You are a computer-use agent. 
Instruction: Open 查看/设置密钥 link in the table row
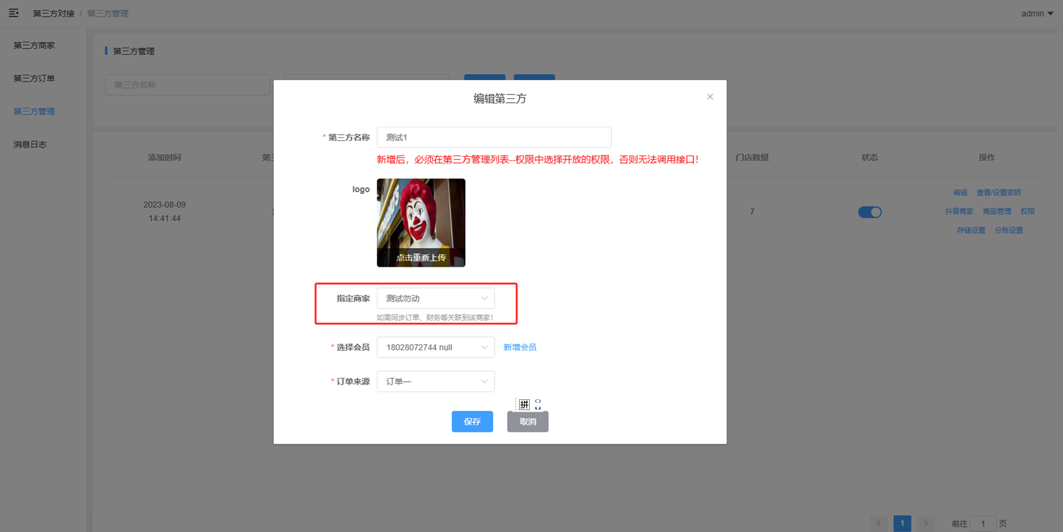pyautogui.click(x=998, y=193)
